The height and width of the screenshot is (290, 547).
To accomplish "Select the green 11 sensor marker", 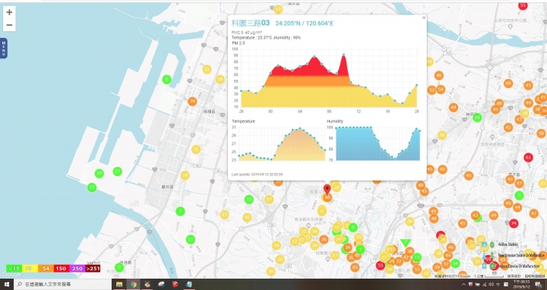I will [x=190, y=239].
